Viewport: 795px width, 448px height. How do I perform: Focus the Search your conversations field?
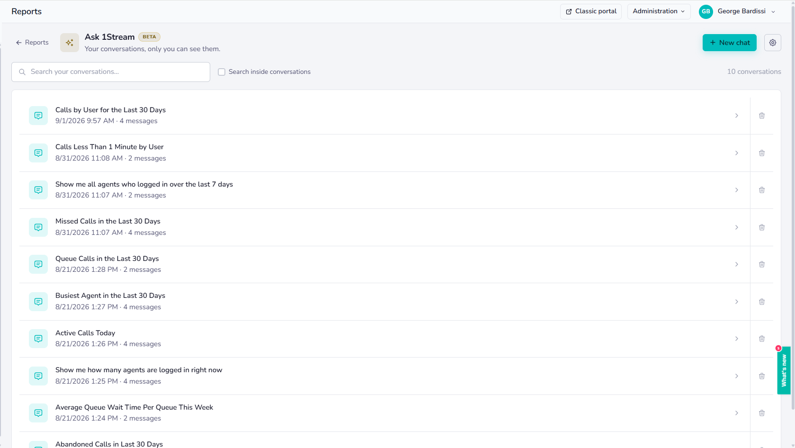point(111,72)
